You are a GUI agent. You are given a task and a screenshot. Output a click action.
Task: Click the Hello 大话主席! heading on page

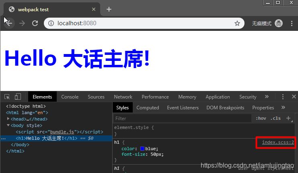tap(77, 58)
